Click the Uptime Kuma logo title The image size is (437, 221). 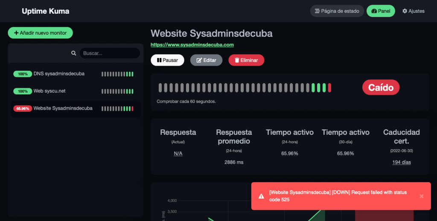click(x=45, y=11)
